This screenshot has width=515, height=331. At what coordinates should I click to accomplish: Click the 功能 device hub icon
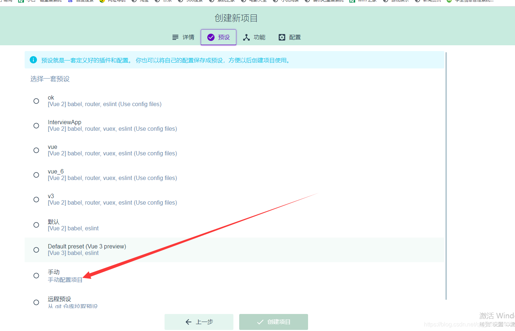(246, 37)
